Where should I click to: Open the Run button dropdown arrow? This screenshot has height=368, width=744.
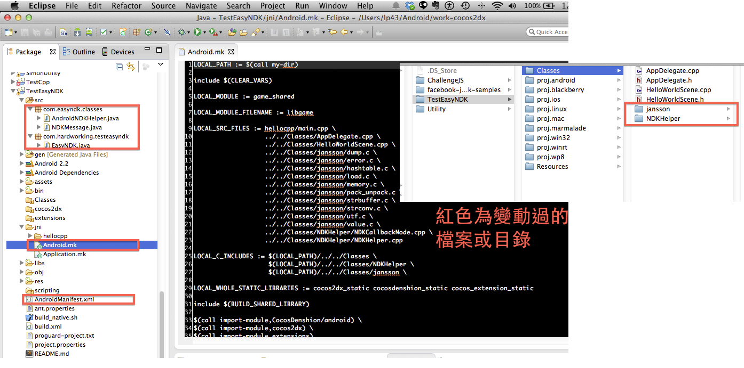[x=204, y=33]
